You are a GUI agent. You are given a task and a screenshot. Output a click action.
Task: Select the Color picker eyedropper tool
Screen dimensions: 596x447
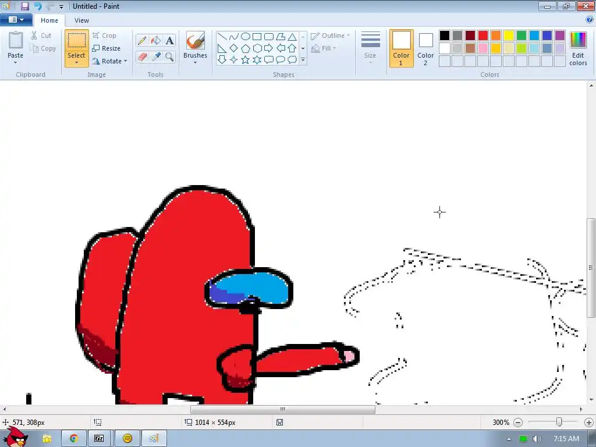tap(156, 56)
